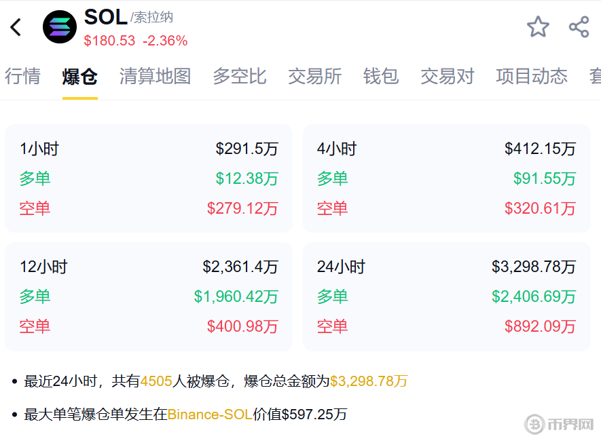Open the 钱包 tab
This screenshot has height=443, width=601.
380,76
